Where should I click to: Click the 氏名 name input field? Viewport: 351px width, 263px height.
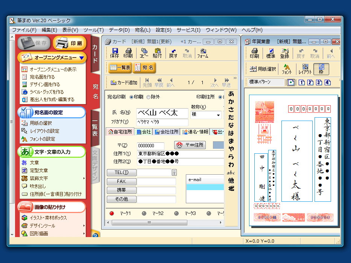point(162,113)
